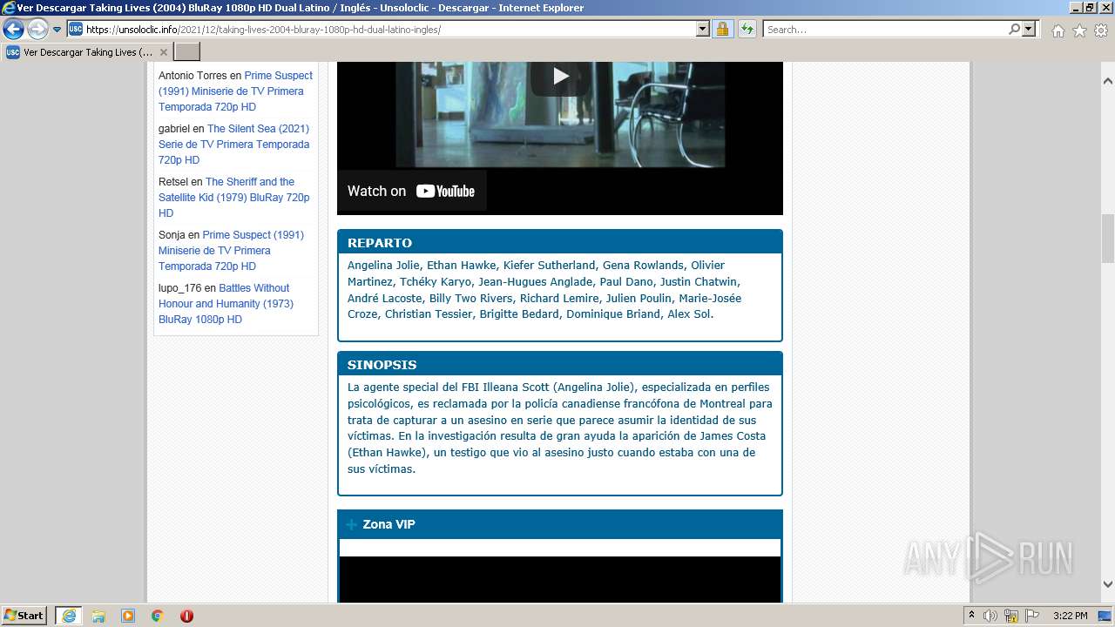Image resolution: width=1115 pixels, height=627 pixels.
Task: Click the vertical scrollbar thumb
Action: click(x=1108, y=238)
